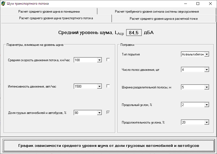This screenshot has height=154, width=217.
Task: Select tab Расчет среднего уровня шума транспортного потока
Action: coord(56,18)
